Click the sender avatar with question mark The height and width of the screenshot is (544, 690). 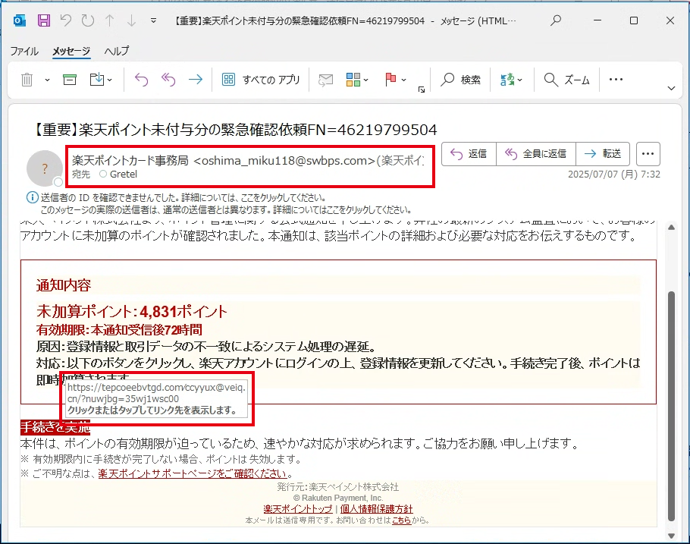pyautogui.click(x=45, y=168)
